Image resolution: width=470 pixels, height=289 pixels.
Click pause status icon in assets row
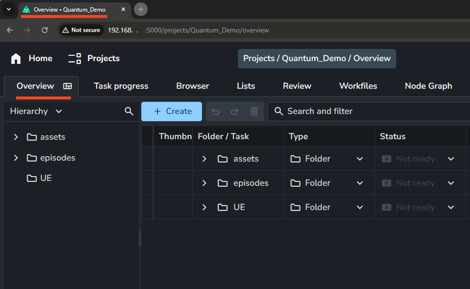[386, 159]
